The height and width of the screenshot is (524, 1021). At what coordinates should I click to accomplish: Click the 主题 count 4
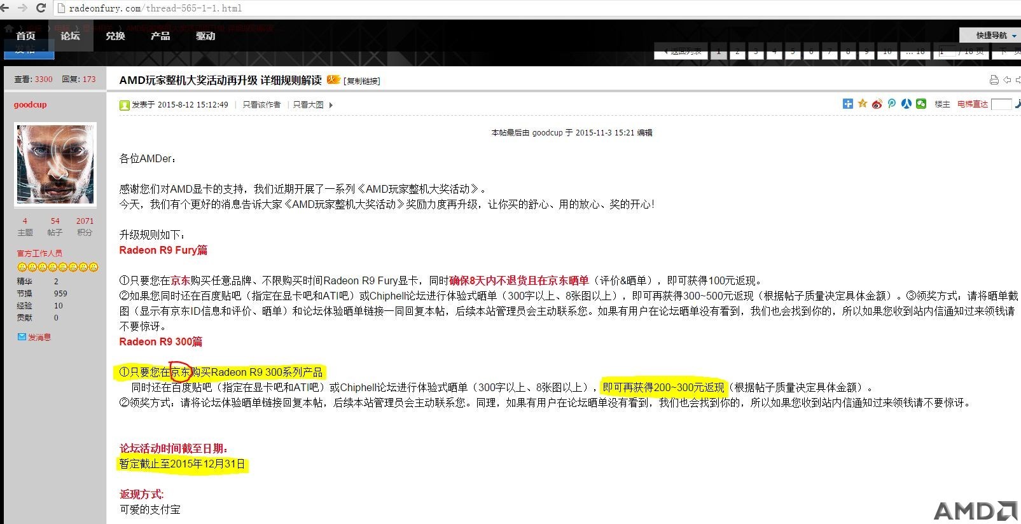[25, 221]
